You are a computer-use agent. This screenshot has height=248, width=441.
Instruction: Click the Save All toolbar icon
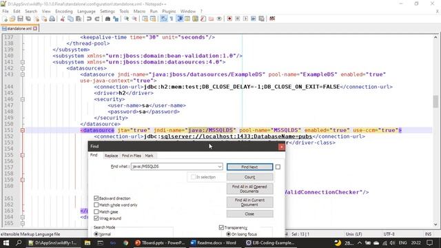[28, 19]
